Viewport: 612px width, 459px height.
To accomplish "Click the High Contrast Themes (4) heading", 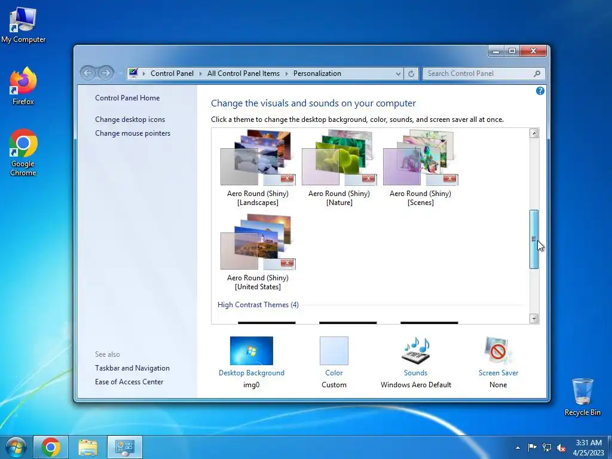I will pos(258,305).
